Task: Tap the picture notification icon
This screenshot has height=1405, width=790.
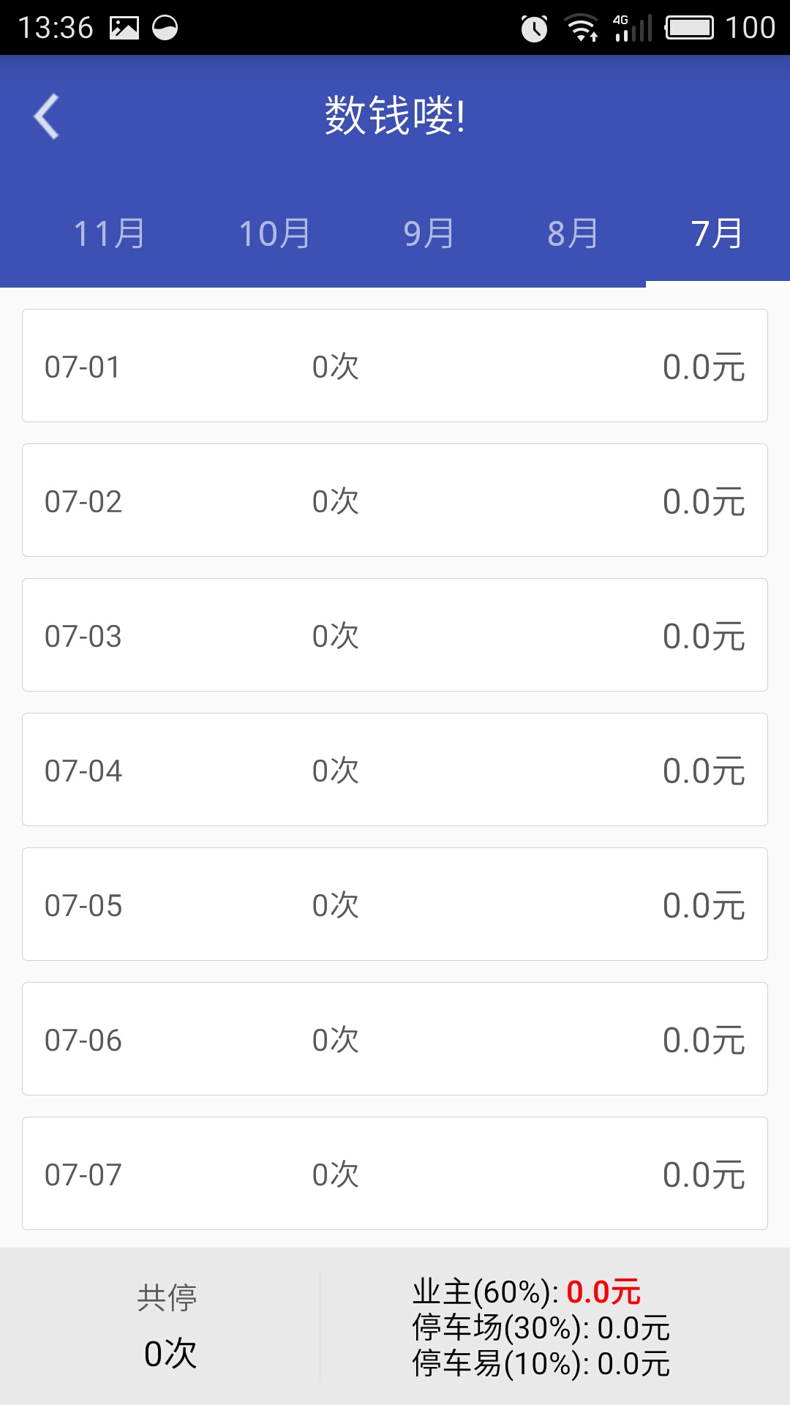Action: 124,29
